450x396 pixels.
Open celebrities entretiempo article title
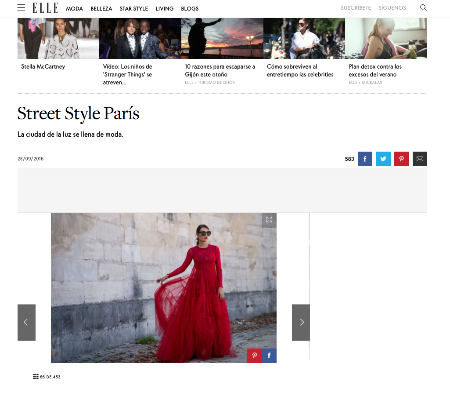[x=300, y=70]
